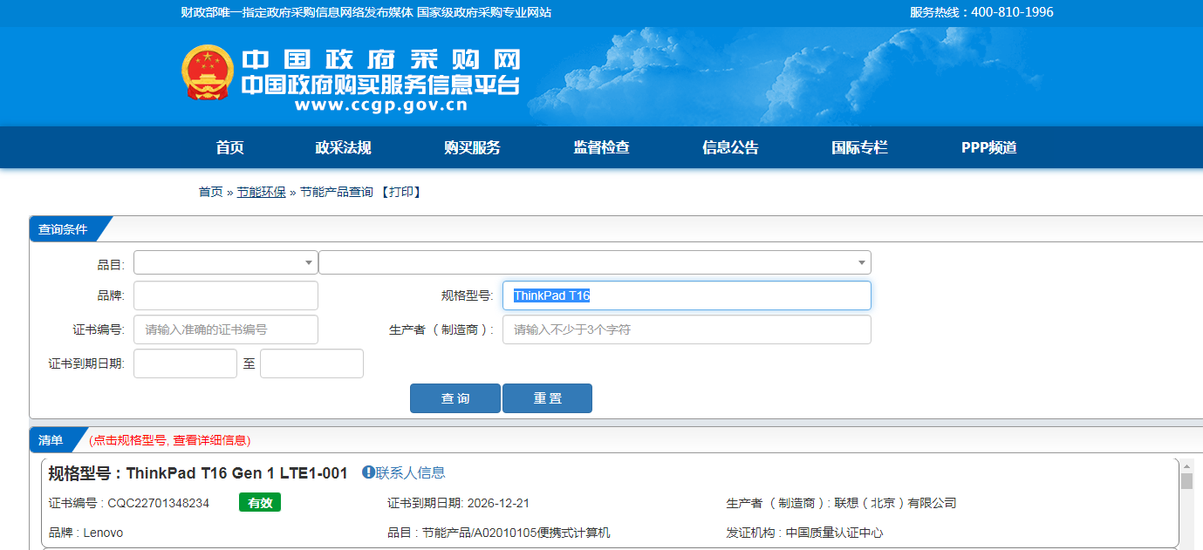Click the 联系人信息 info icon
This screenshot has width=1203, height=550.
pos(368,472)
